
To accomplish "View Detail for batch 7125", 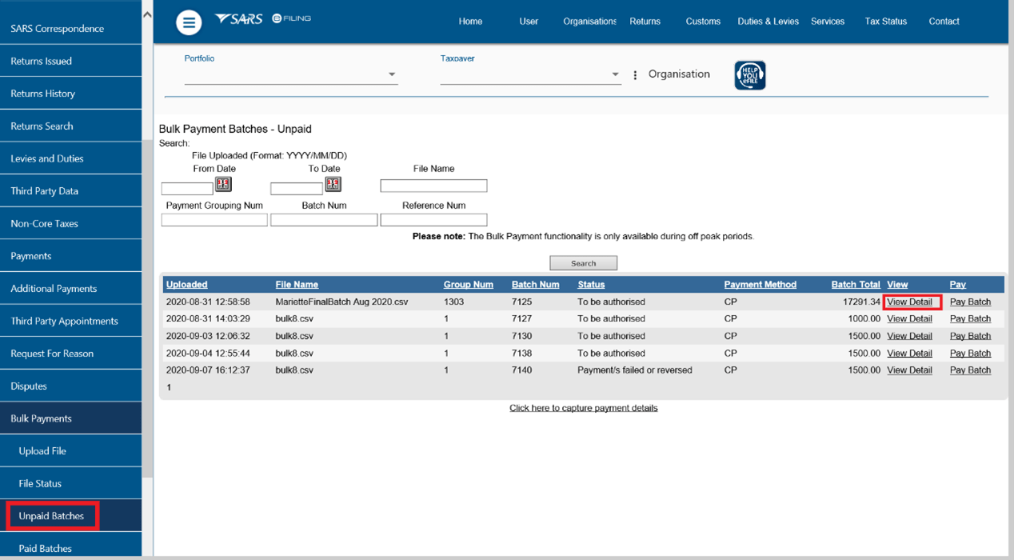I will 910,302.
